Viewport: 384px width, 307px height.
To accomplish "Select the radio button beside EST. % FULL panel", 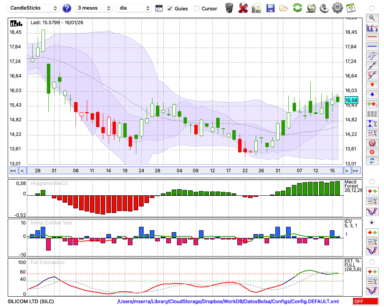I will point(372,262).
